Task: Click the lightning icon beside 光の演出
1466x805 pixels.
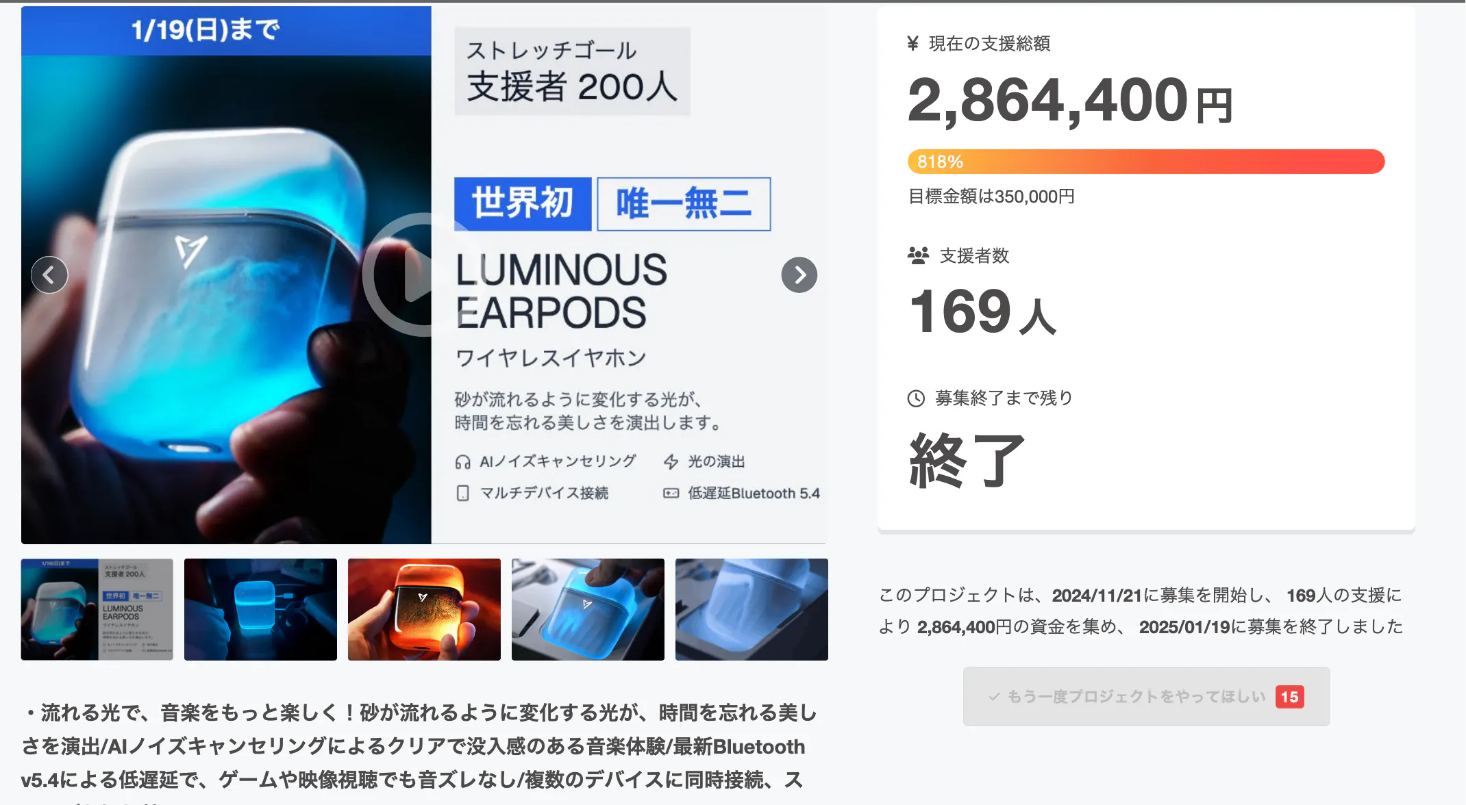Action: coord(671,462)
